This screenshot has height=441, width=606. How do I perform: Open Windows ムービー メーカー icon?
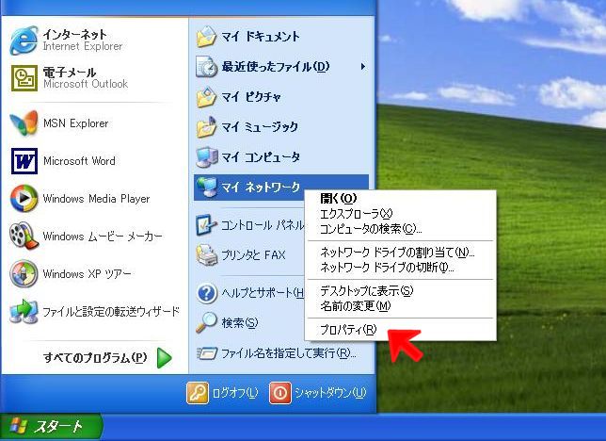pos(24,236)
